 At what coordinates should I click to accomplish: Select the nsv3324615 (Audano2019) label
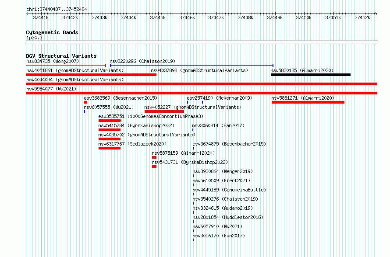pyautogui.click(x=223, y=208)
